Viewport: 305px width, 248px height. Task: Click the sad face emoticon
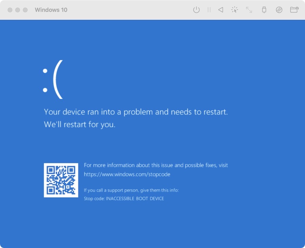pos(53,79)
